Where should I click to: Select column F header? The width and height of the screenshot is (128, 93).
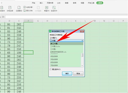pos(28,21)
